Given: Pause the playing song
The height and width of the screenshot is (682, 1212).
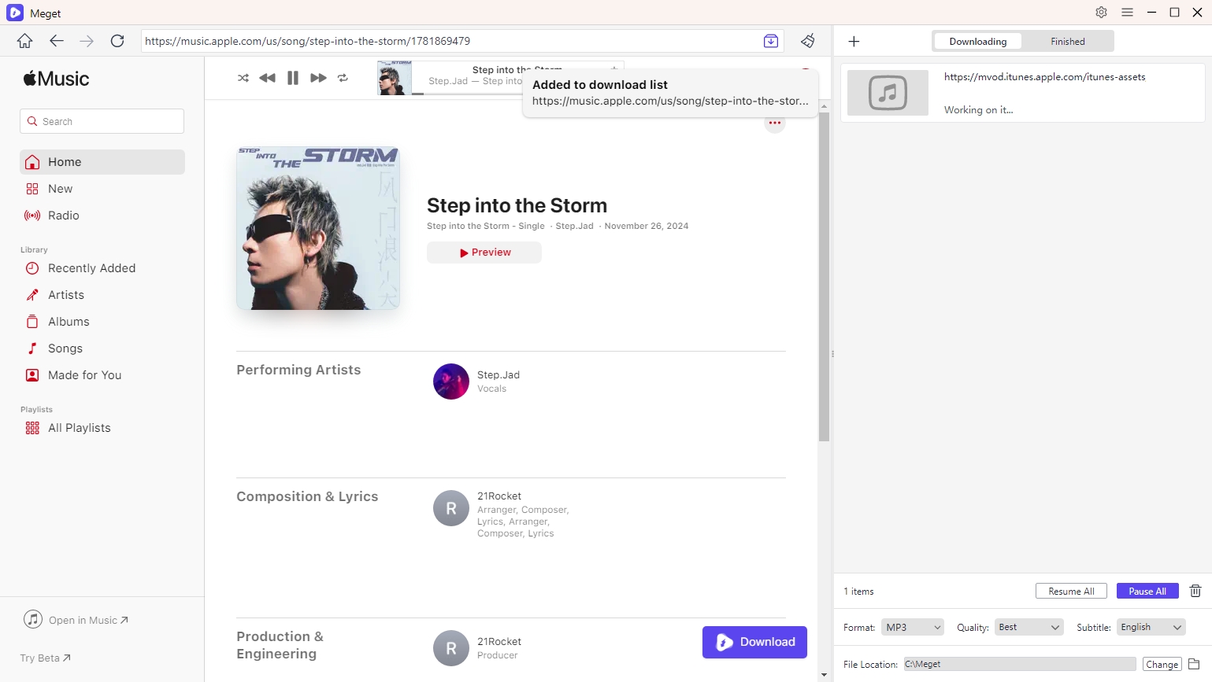Looking at the screenshot, I should [x=293, y=78].
